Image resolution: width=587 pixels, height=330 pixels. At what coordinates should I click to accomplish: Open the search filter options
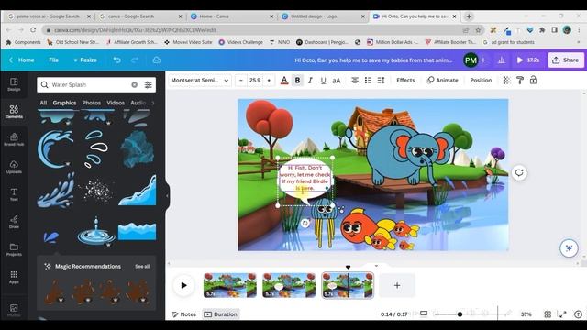point(149,85)
